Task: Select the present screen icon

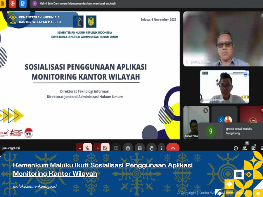Action: point(115,148)
